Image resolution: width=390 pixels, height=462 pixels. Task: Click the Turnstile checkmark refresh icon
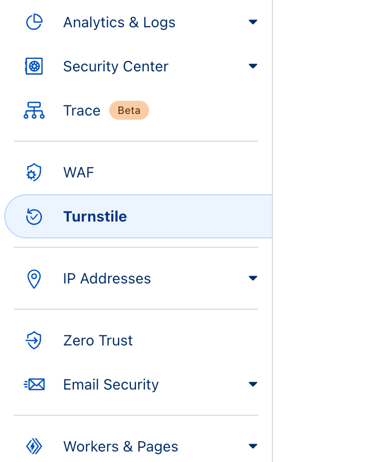[34, 217]
